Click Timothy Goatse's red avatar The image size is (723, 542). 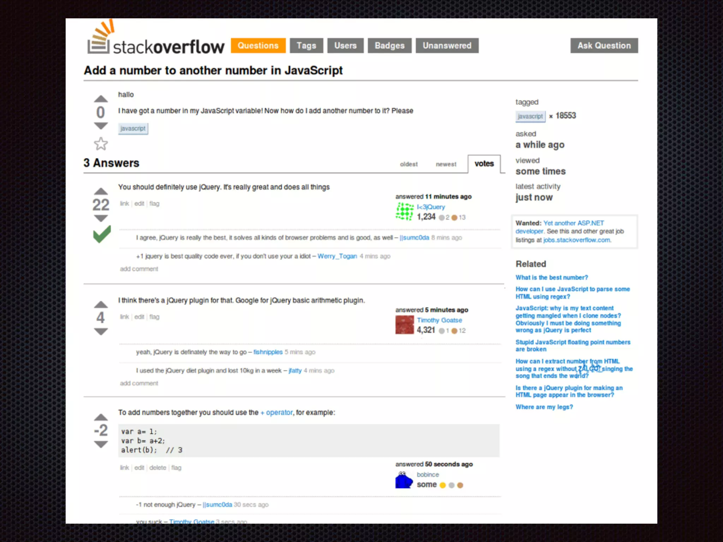pyautogui.click(x=404, y=325)
